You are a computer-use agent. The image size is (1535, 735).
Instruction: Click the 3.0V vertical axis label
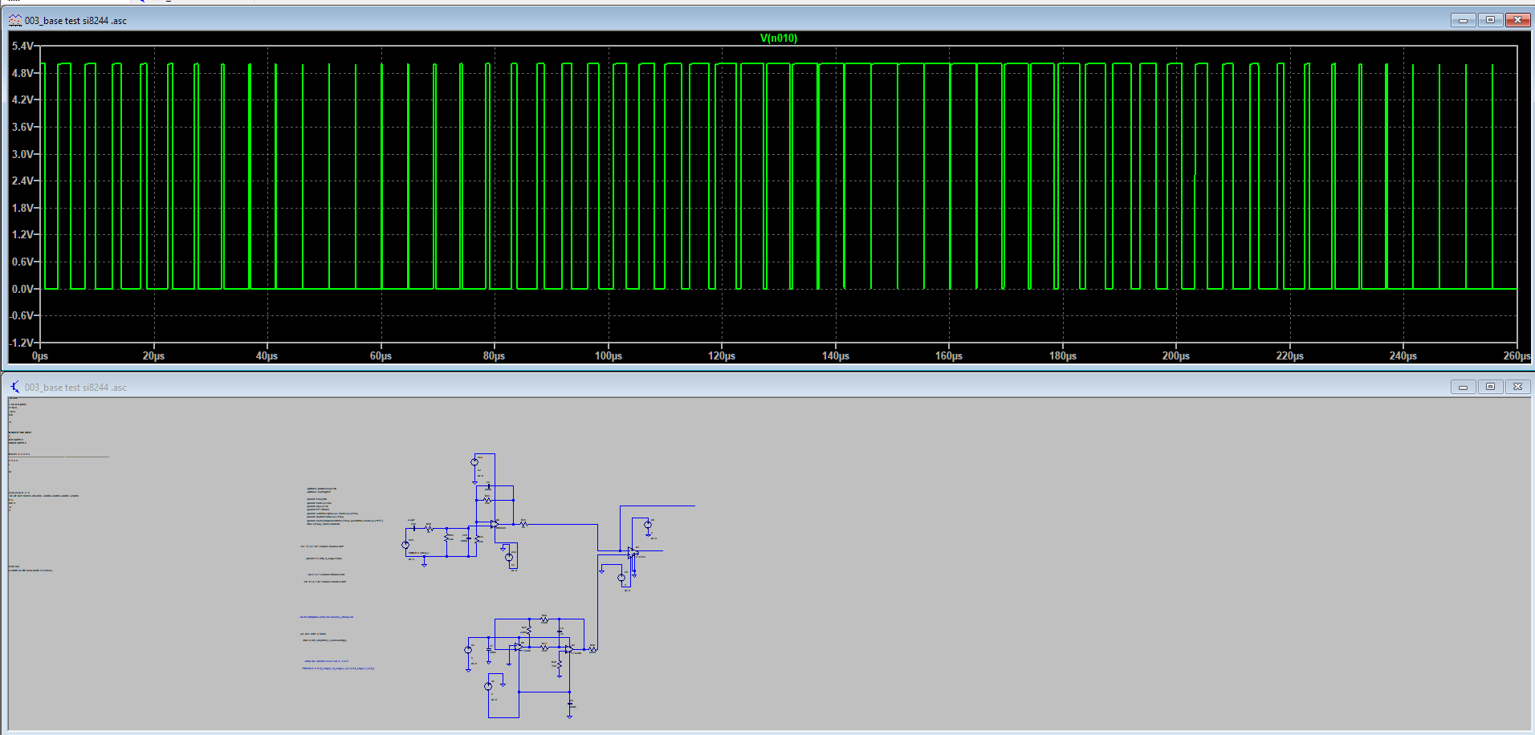(22, 154)
